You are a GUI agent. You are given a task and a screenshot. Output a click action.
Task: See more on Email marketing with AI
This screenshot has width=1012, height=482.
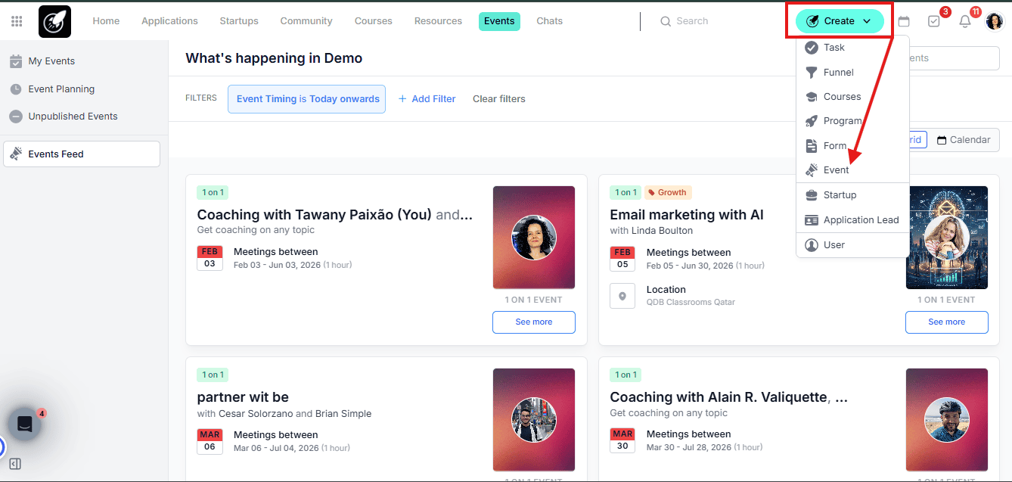point(947,322)
